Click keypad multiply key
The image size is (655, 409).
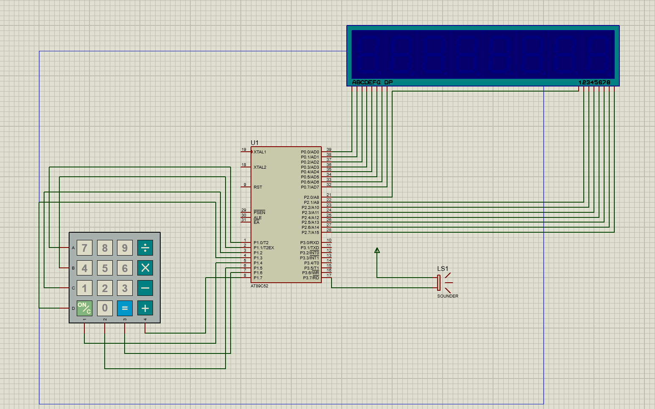coord(145,268)
